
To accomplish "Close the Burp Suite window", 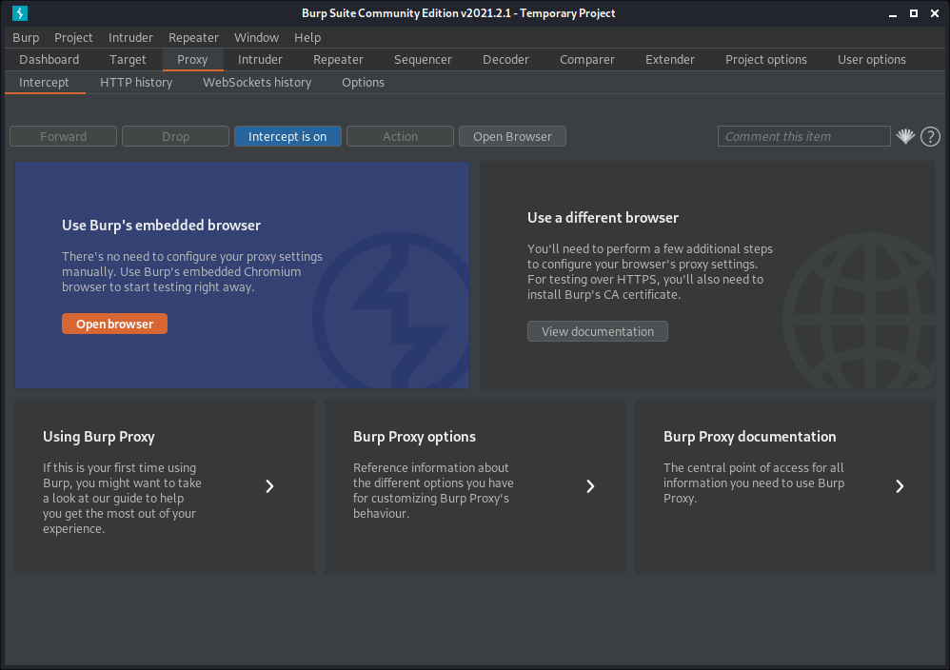I will click(x=934, y=13).
